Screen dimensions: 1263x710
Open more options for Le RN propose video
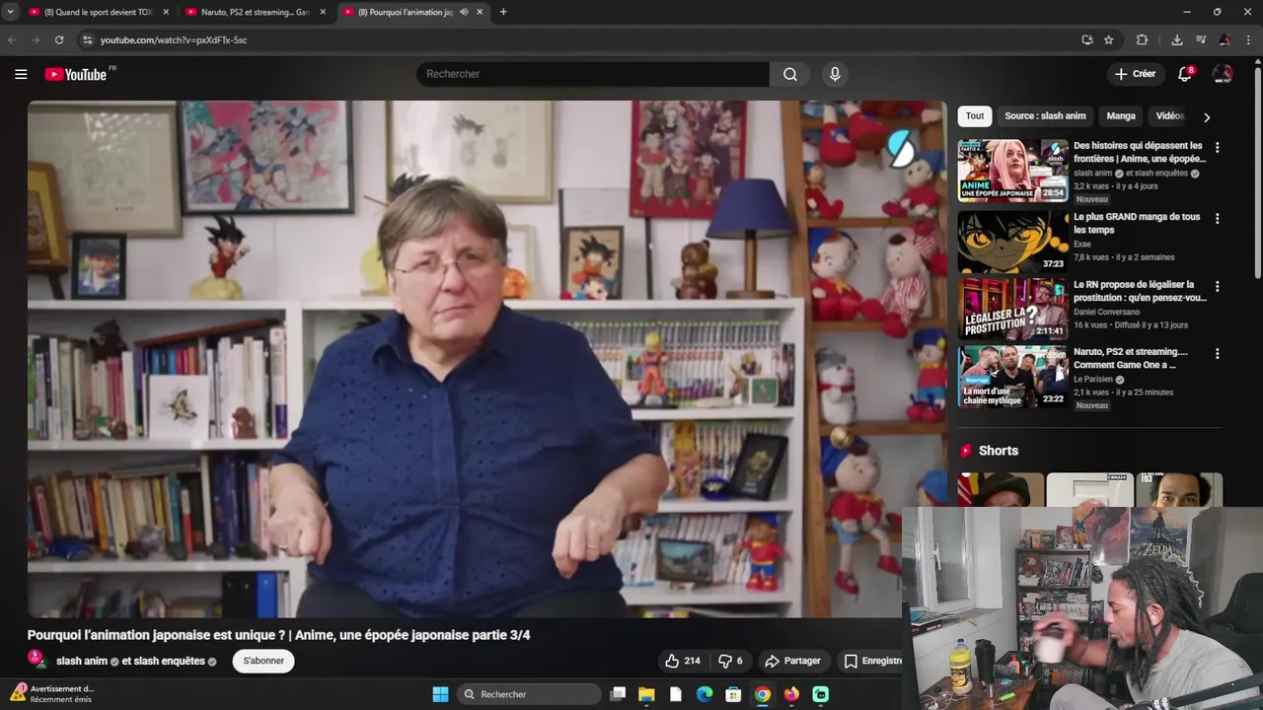pyautogui.click(x=1217, y=287)
